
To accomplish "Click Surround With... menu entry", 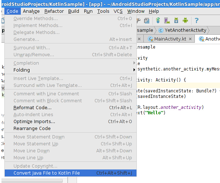I will (x=70, y=48).
